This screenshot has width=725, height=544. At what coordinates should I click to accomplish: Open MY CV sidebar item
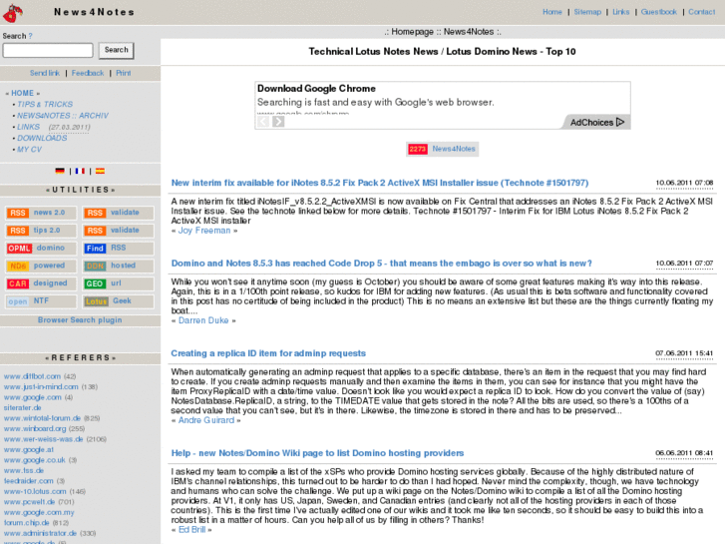(x=29, y=149)
